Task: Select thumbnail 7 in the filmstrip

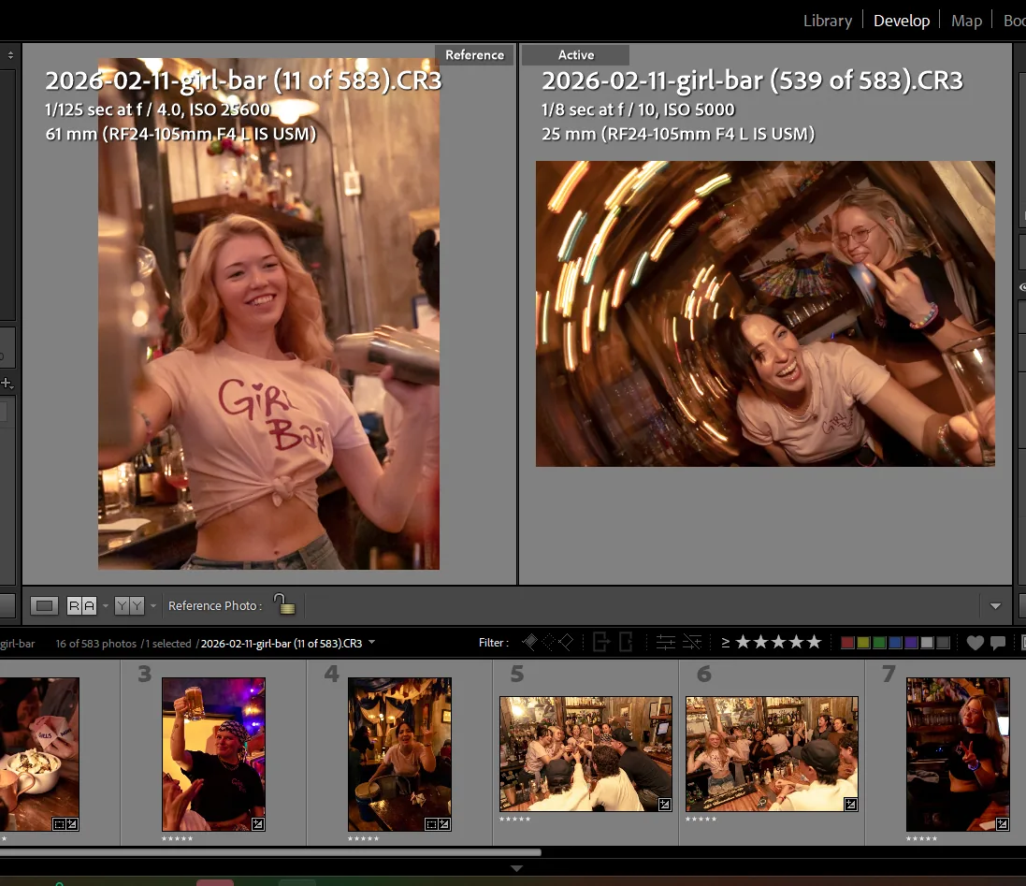Action: coord(958,754)
